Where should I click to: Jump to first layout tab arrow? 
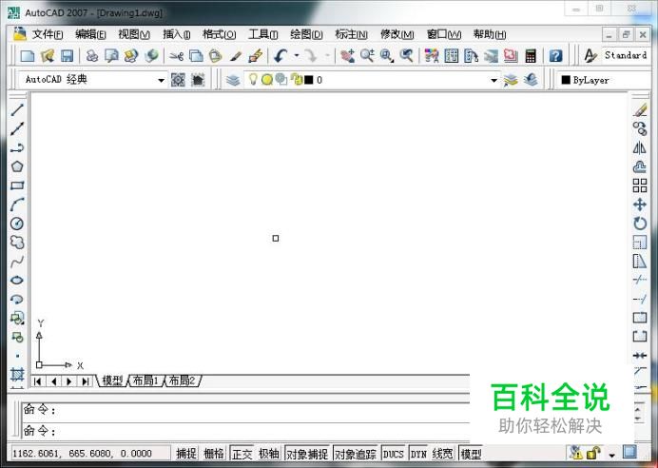[x=38, y=381]
